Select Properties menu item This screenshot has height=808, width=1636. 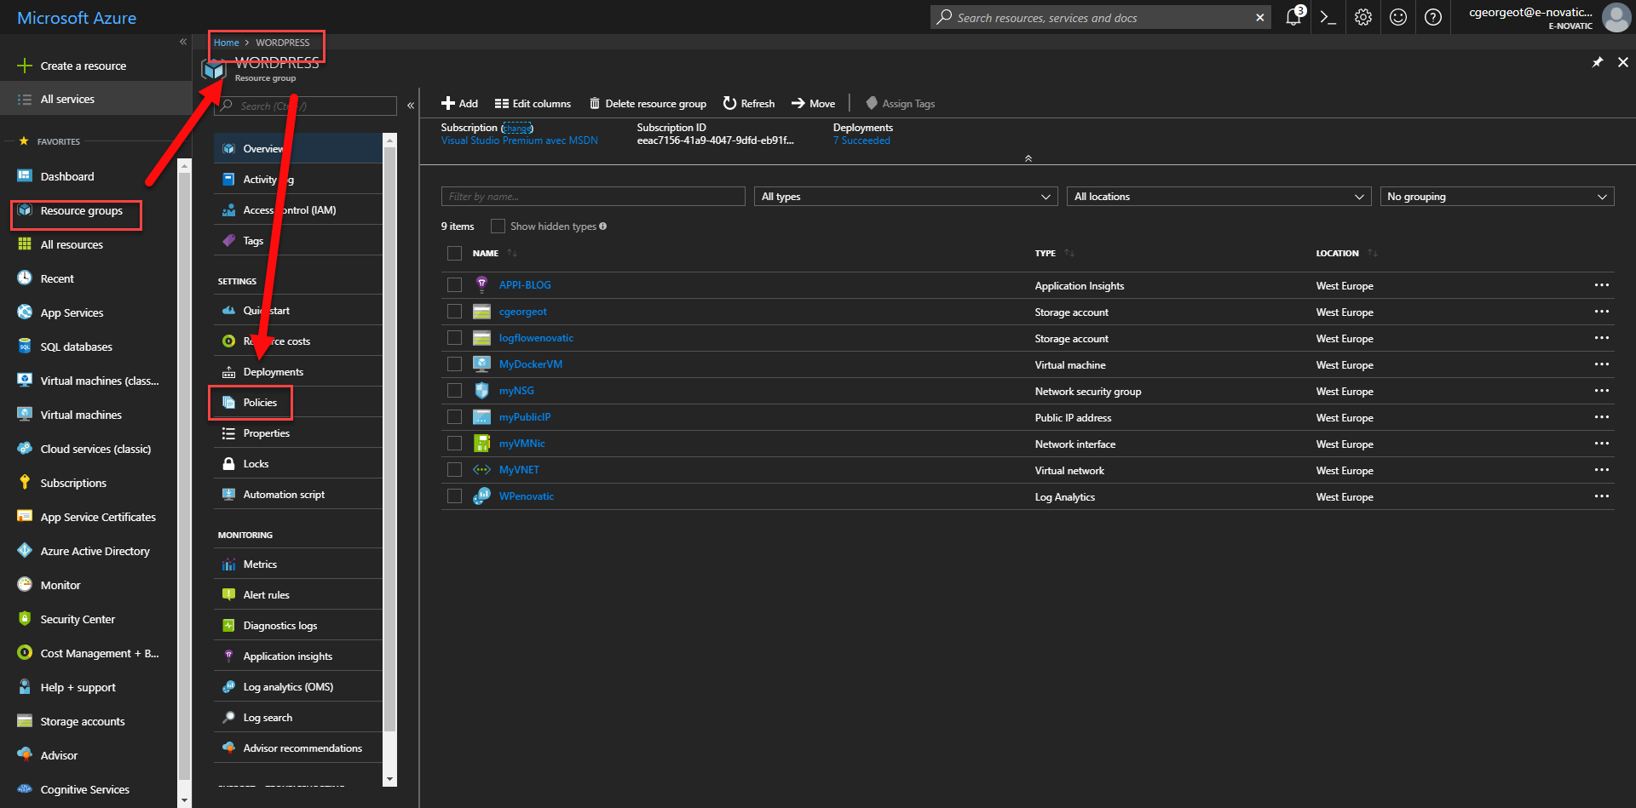(x=297, y=433)
